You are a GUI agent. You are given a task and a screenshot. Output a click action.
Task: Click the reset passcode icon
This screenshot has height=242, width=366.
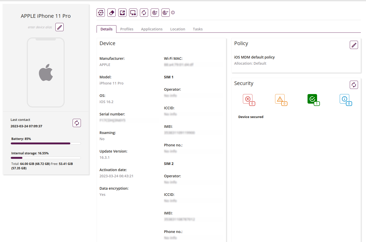pos(101,13)
